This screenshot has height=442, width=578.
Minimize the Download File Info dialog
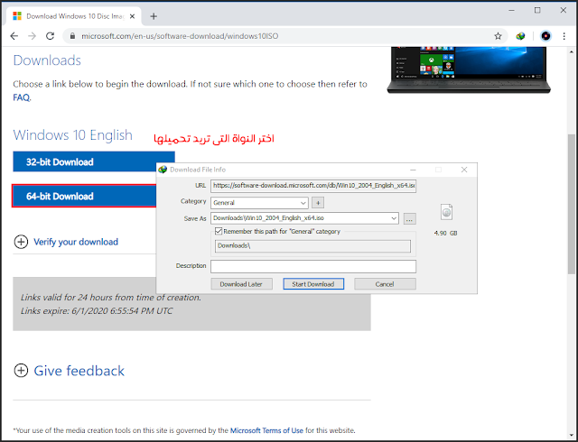(413, 170)
